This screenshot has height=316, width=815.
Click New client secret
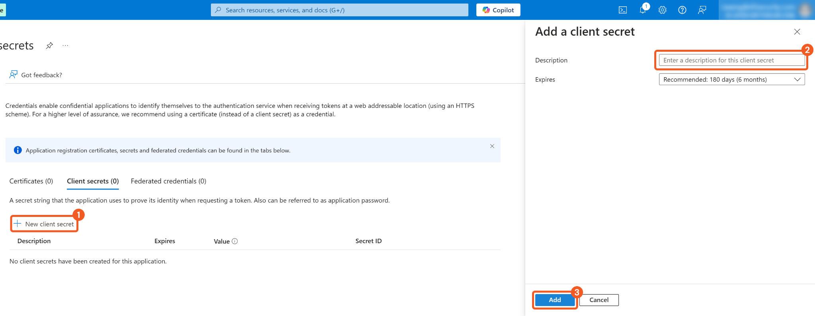point(44,224)
